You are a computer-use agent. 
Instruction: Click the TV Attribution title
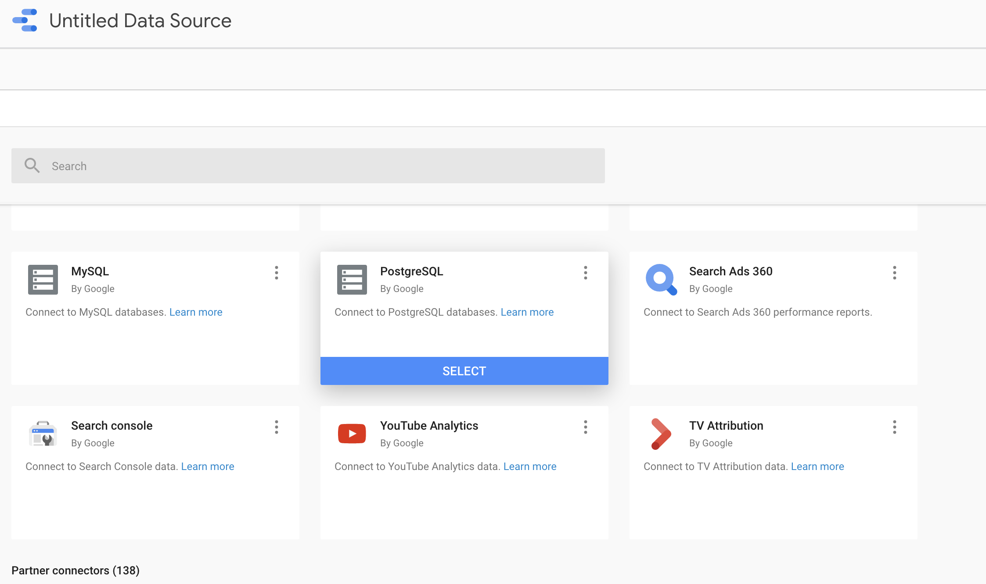tap(726, 426)
